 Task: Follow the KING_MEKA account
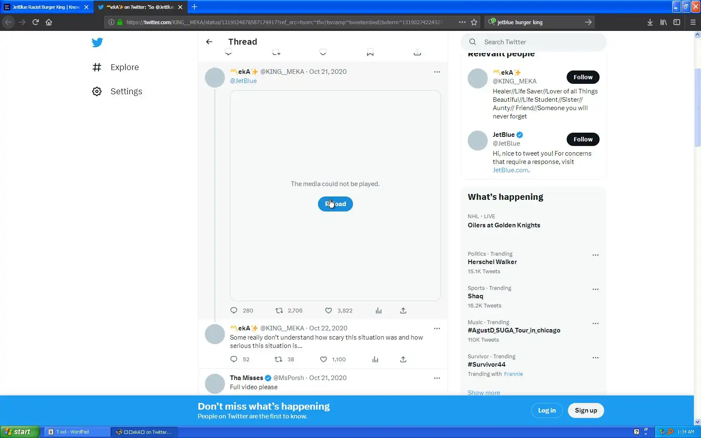click(x=583, y=77)
